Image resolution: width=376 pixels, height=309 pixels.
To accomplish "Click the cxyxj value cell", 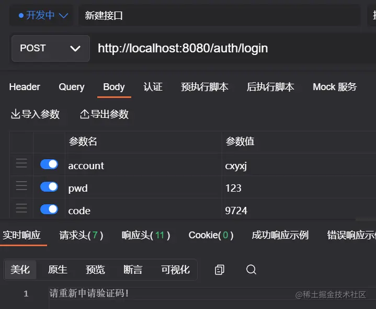I will (299, 165).
